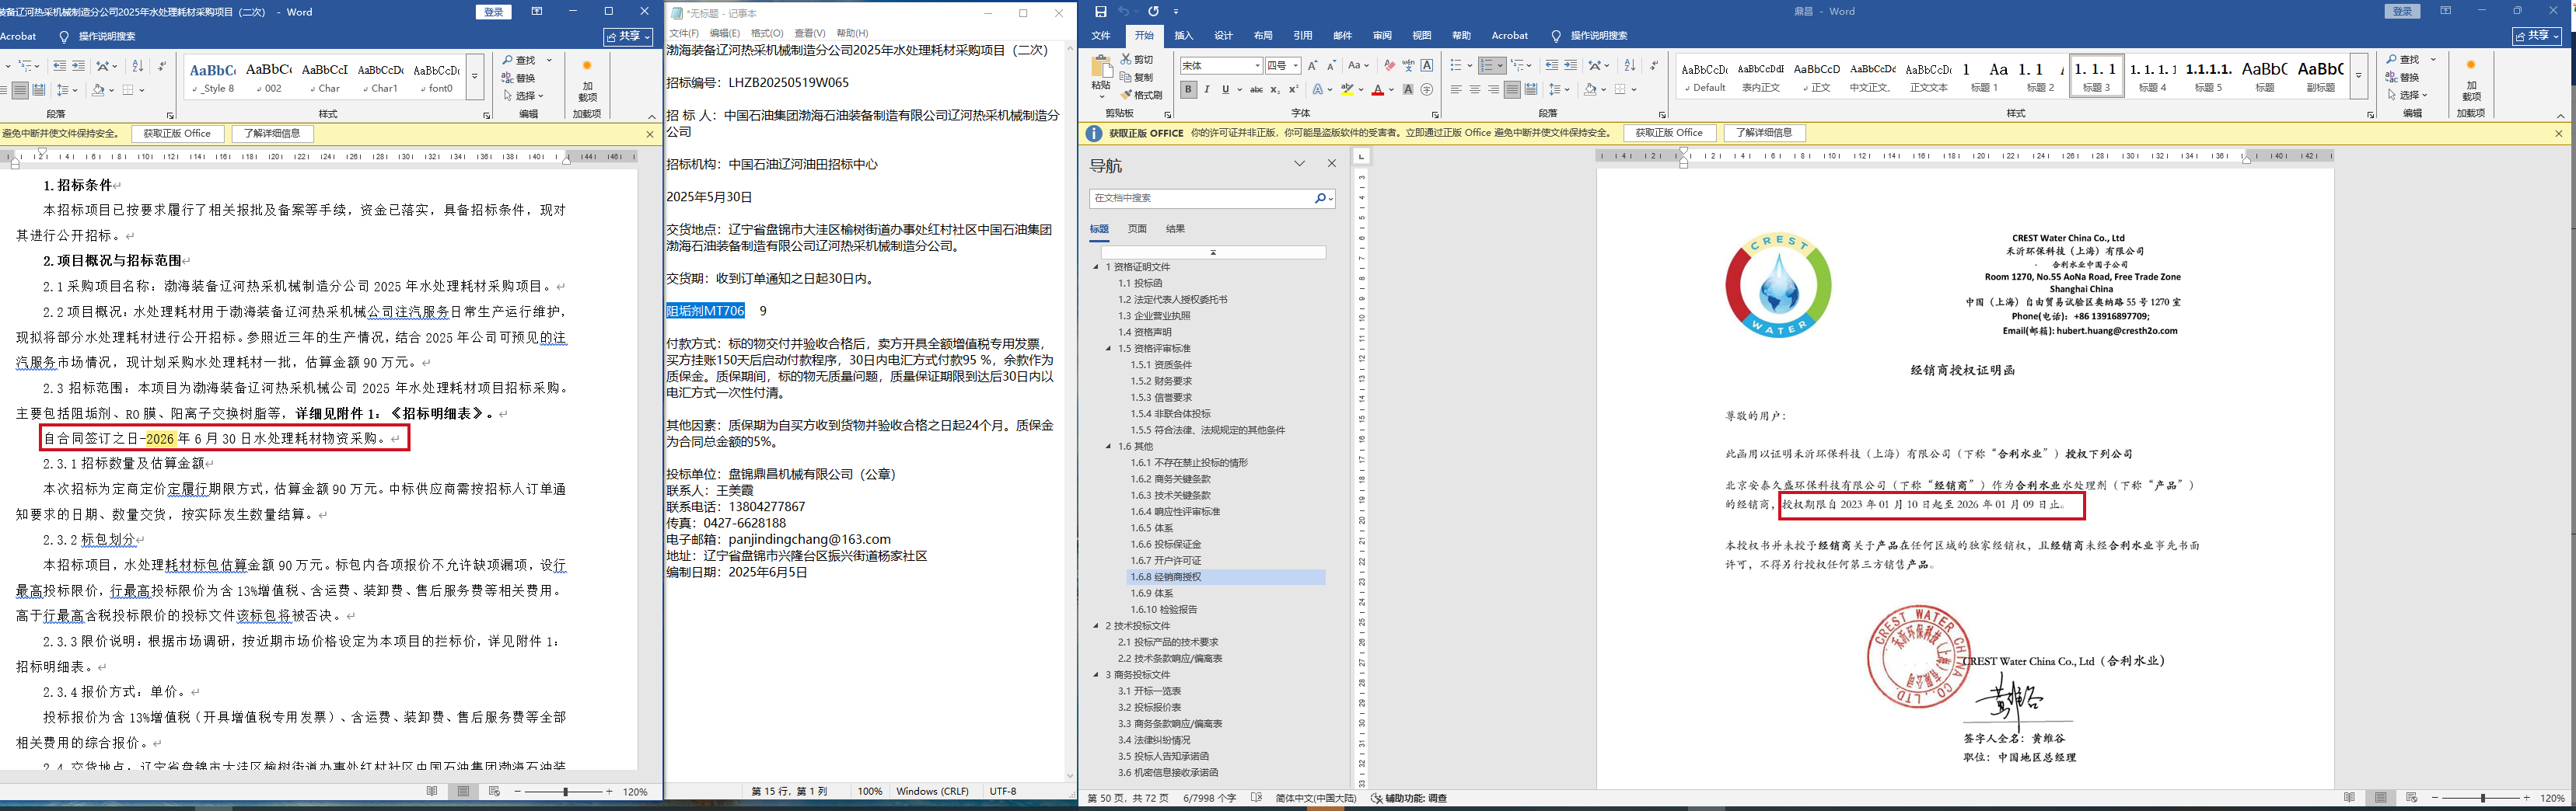Click the phonetic guide (wén) icon, right Word
Viewport: 2576px width, 811px height.
[x=1408, y=65]
